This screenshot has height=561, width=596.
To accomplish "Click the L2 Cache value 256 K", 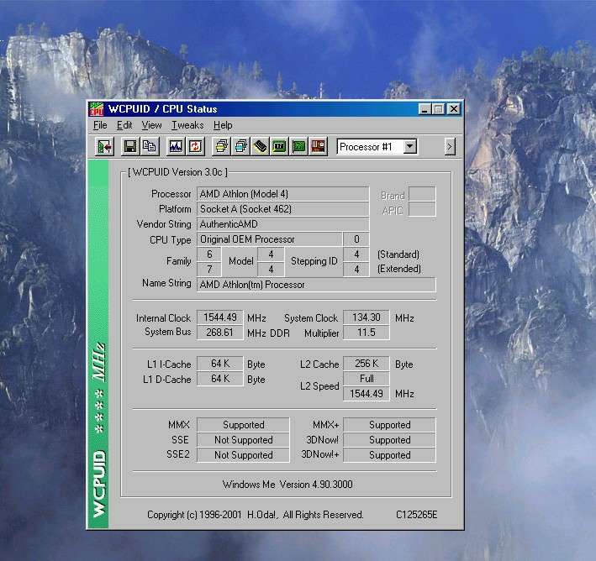I will (x=366, y=364).
